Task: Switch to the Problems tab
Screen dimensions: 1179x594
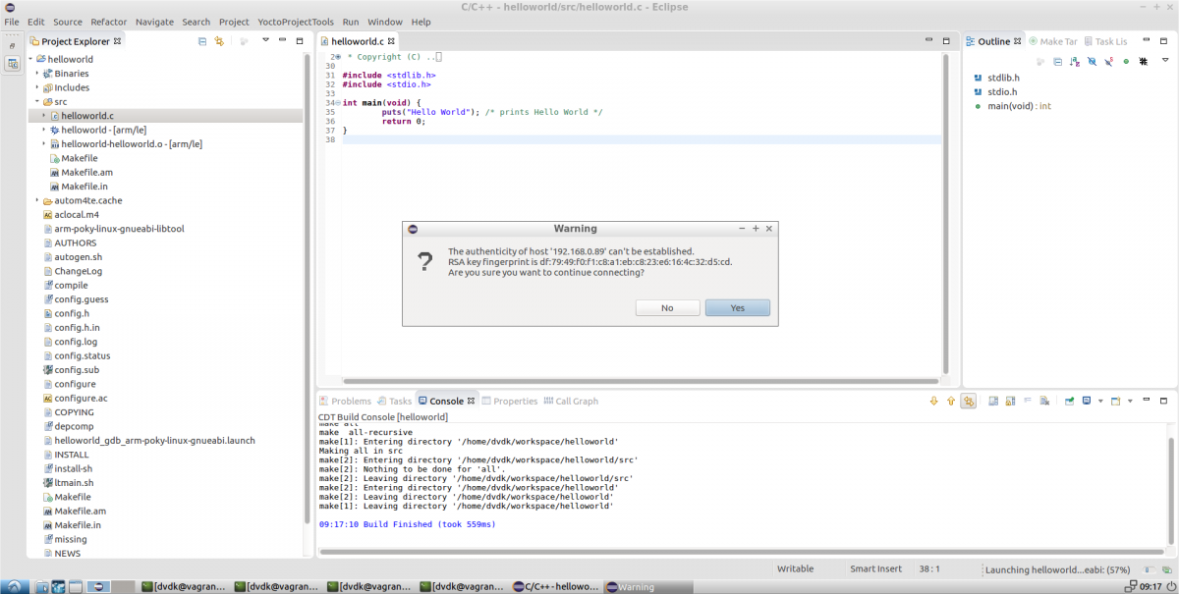Action: pos(345,401)
